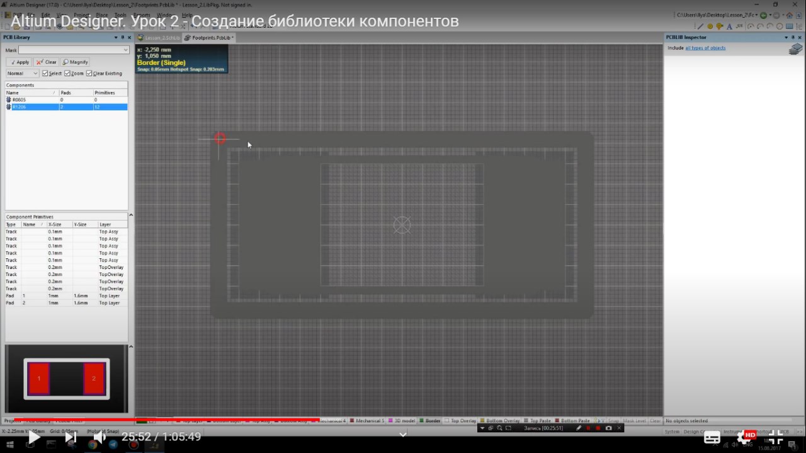The width and height of the screenshot is (806, 453).
Task: Select the Place String text tool
Action: tap(729, 26)
